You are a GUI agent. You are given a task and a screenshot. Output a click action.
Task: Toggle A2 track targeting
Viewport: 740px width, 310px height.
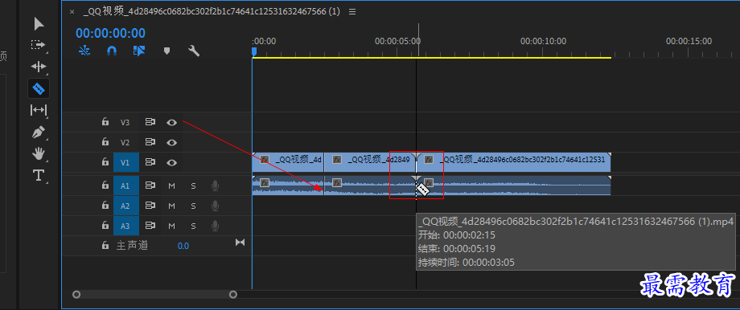[126, 206]
